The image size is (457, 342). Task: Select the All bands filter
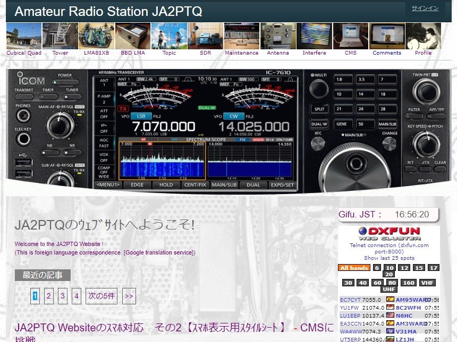354,268
